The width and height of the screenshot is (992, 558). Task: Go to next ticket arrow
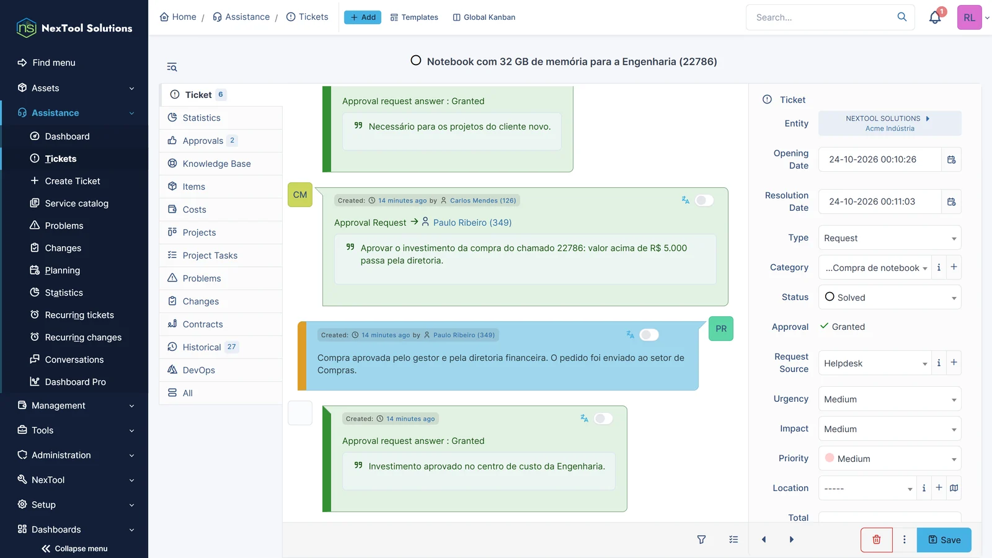pyautogui.click(x=792, y=540)
